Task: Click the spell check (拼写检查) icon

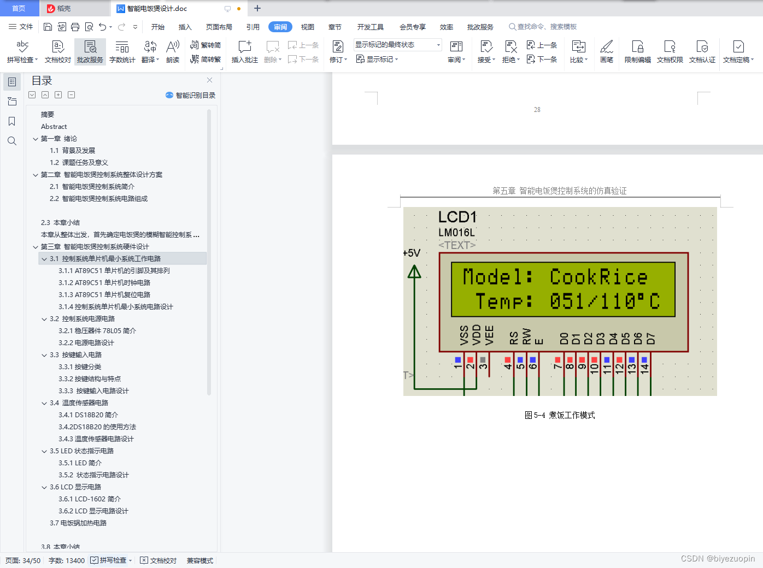Action: click(22, 47)
